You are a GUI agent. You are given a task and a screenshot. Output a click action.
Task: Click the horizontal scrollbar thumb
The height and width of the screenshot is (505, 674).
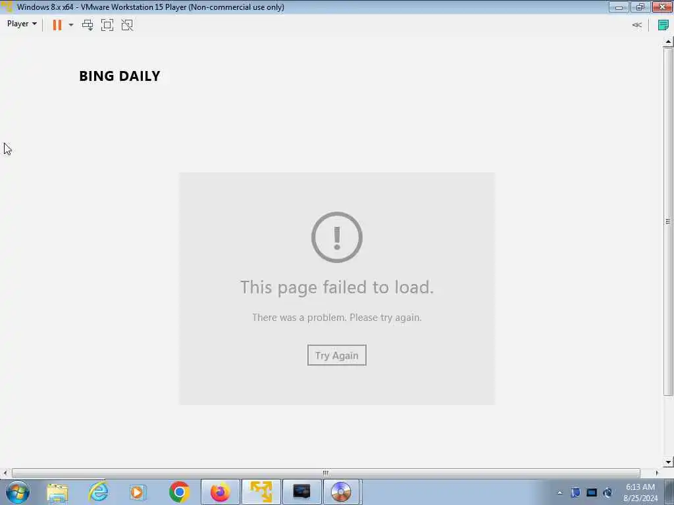pyautogui.click(x=326, y=473)
